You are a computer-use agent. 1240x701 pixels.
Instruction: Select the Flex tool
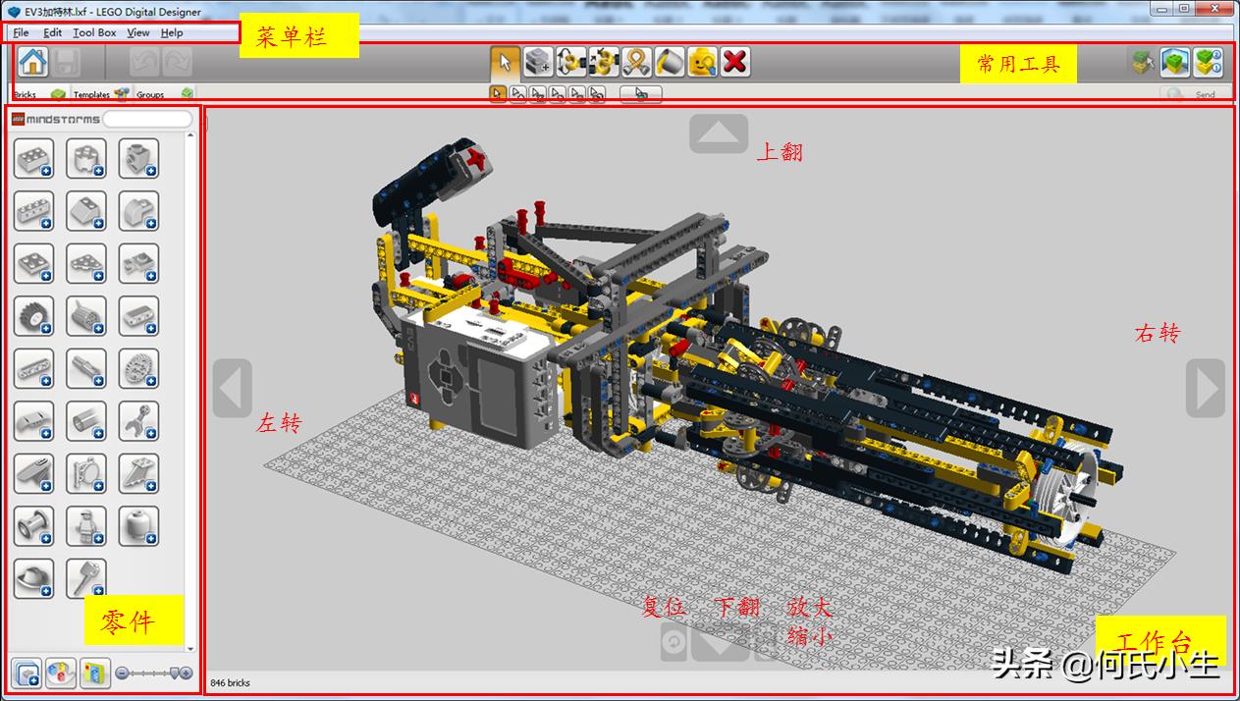click(636, 62)
